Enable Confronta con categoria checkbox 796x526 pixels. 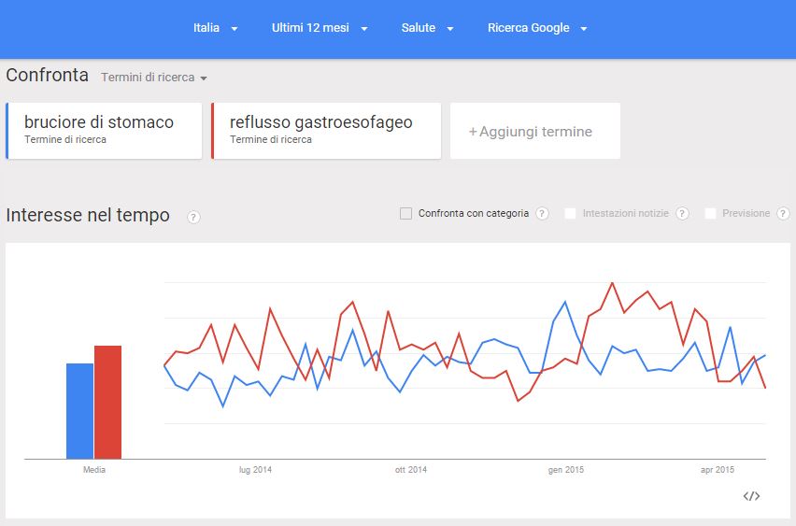pyautogui.click(x=405, y=213)
